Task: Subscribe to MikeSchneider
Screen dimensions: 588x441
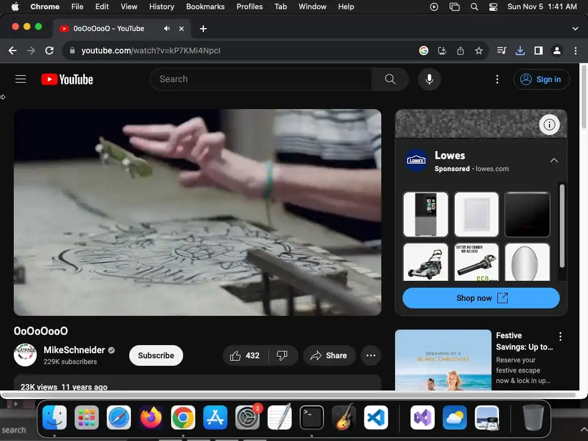Action: click(x=156, y=355)
